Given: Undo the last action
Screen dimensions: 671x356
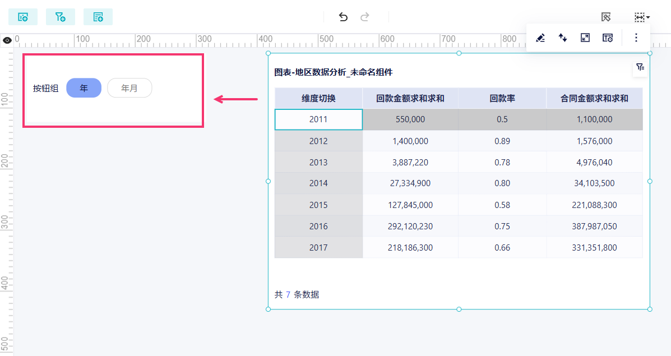Looking at the screenshot, I should click(x=343, y=17).
